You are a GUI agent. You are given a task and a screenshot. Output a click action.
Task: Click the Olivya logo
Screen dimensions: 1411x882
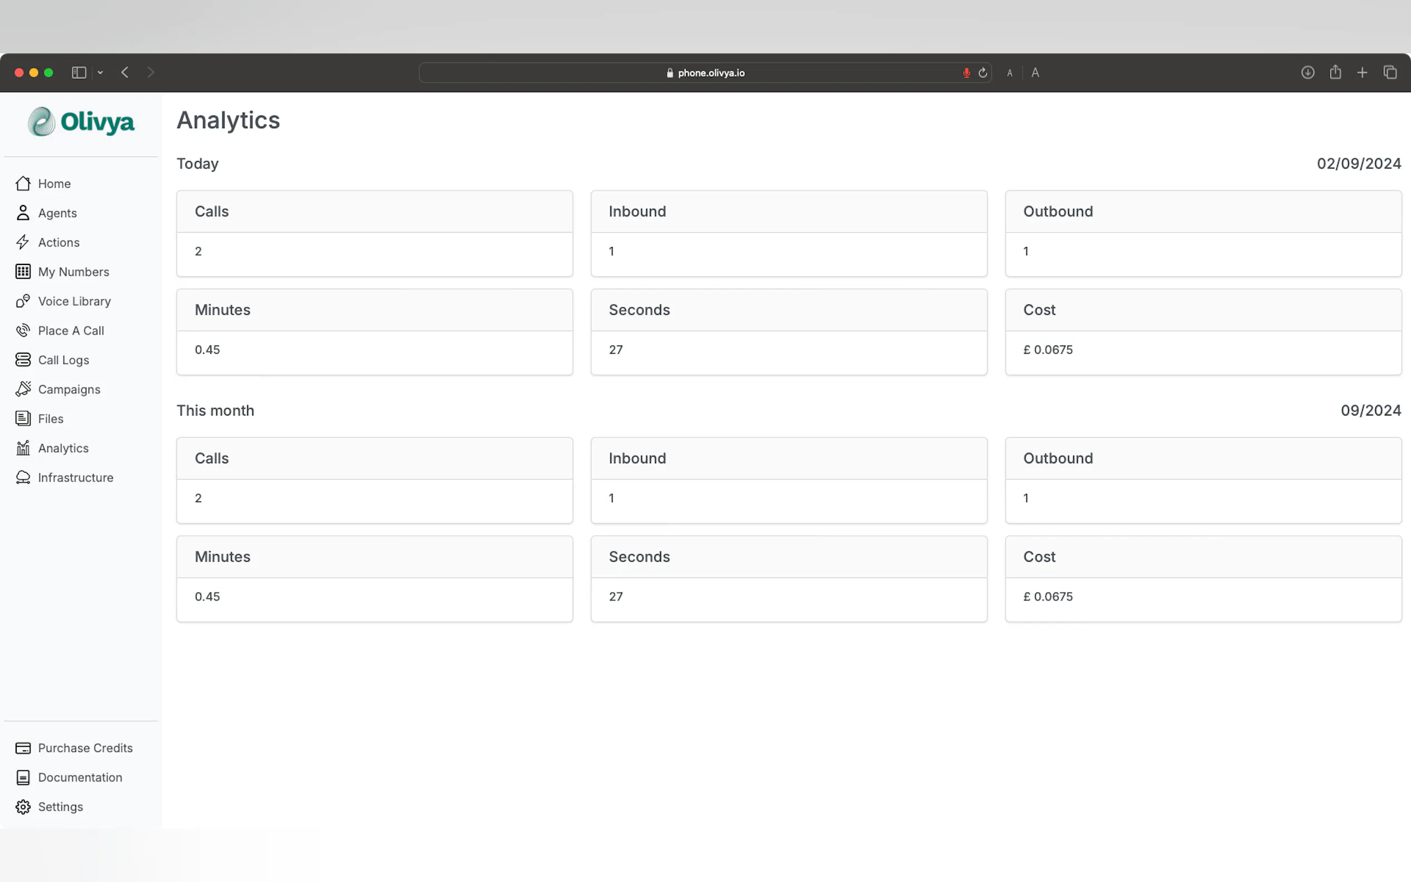(81, 122)
